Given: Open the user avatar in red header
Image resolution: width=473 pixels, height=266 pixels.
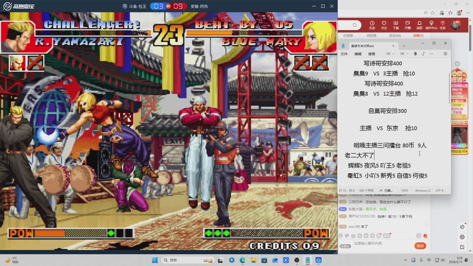Looking at the screenshot, I should coord(455,25).
